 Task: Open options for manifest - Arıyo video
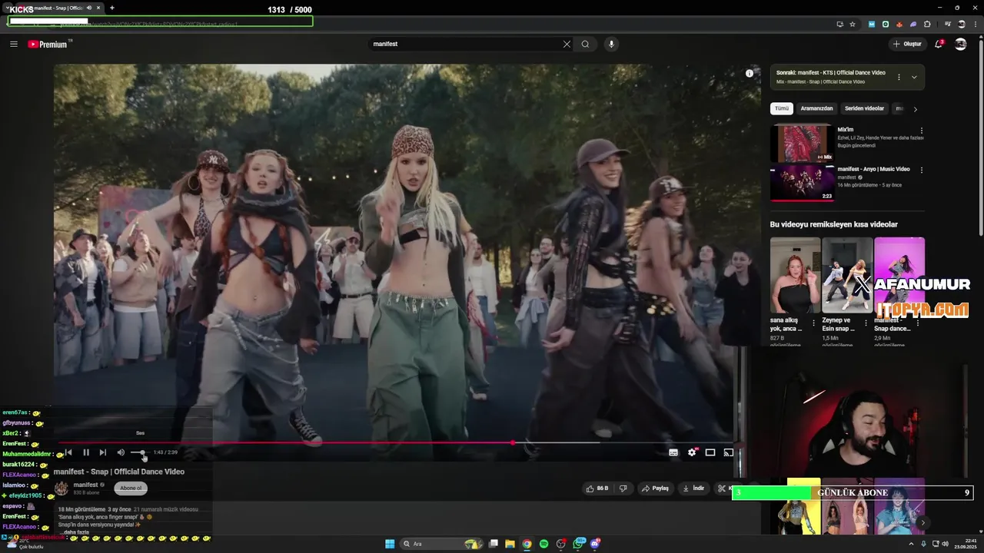click(922, 170)
